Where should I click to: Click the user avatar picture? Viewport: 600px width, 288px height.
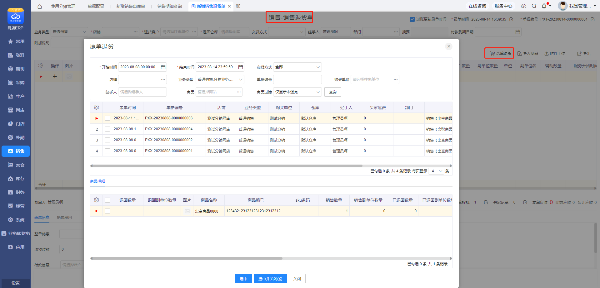[x=562, y=6]
